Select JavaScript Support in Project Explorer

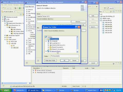point(14,36)
